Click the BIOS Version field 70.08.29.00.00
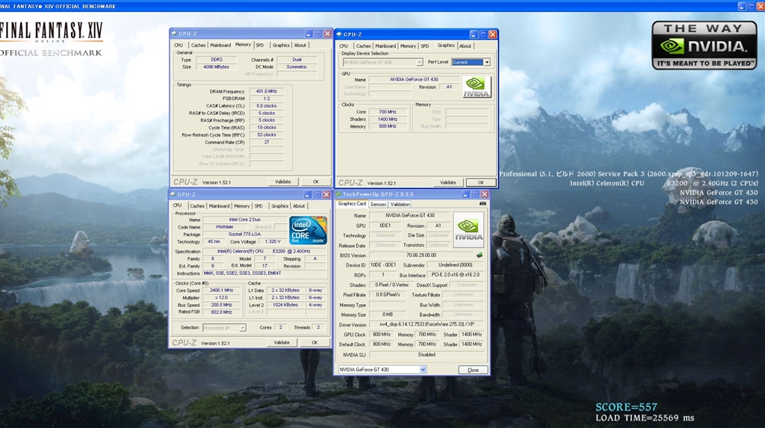765x428 pixels. [421, 255]
